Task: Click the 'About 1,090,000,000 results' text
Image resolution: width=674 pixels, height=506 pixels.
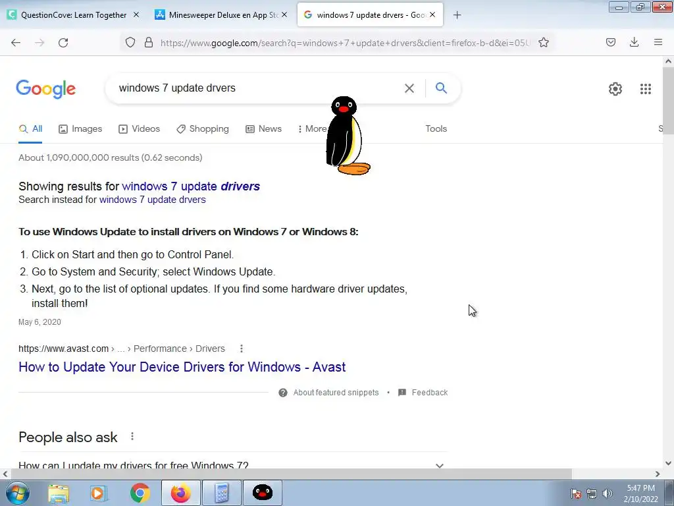Action: [x=111, y=157]
